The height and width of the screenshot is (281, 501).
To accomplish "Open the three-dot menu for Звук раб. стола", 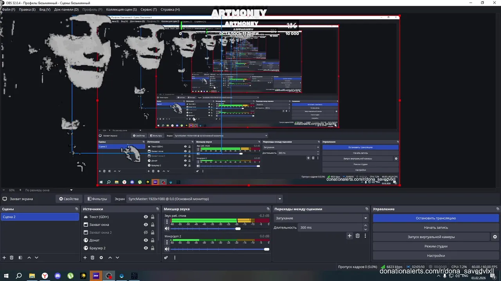I will pyautogui.click(x=167, y=222).
